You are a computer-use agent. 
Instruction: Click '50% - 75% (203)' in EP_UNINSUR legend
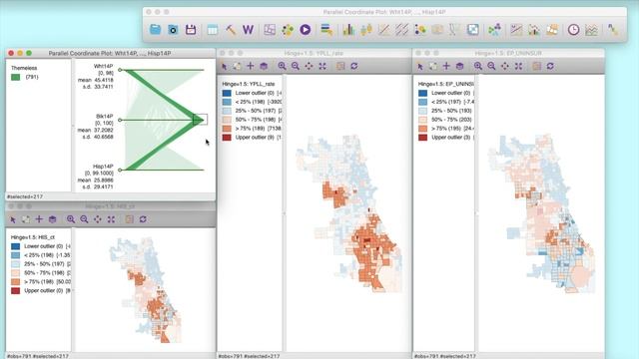451,120
